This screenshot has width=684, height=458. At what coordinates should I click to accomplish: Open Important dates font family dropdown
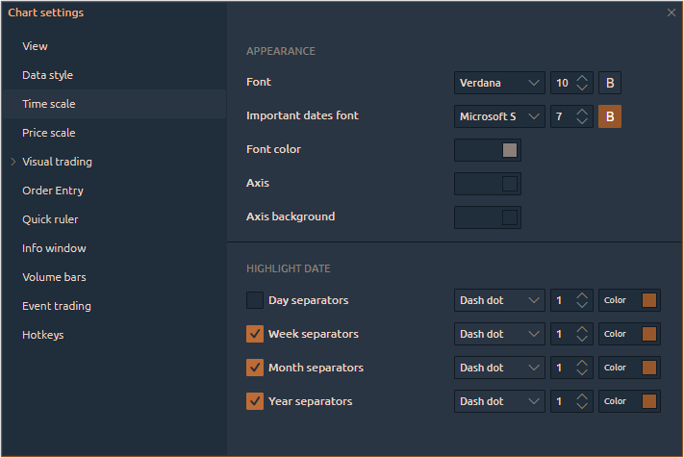[499, 116]
